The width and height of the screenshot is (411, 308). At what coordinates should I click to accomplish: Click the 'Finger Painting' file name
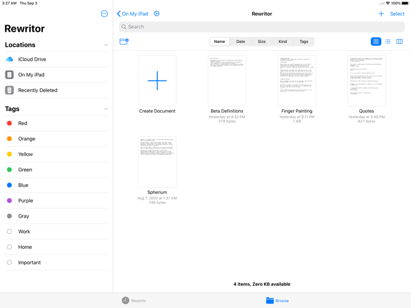pyautogui.click(x=297, y=111)
